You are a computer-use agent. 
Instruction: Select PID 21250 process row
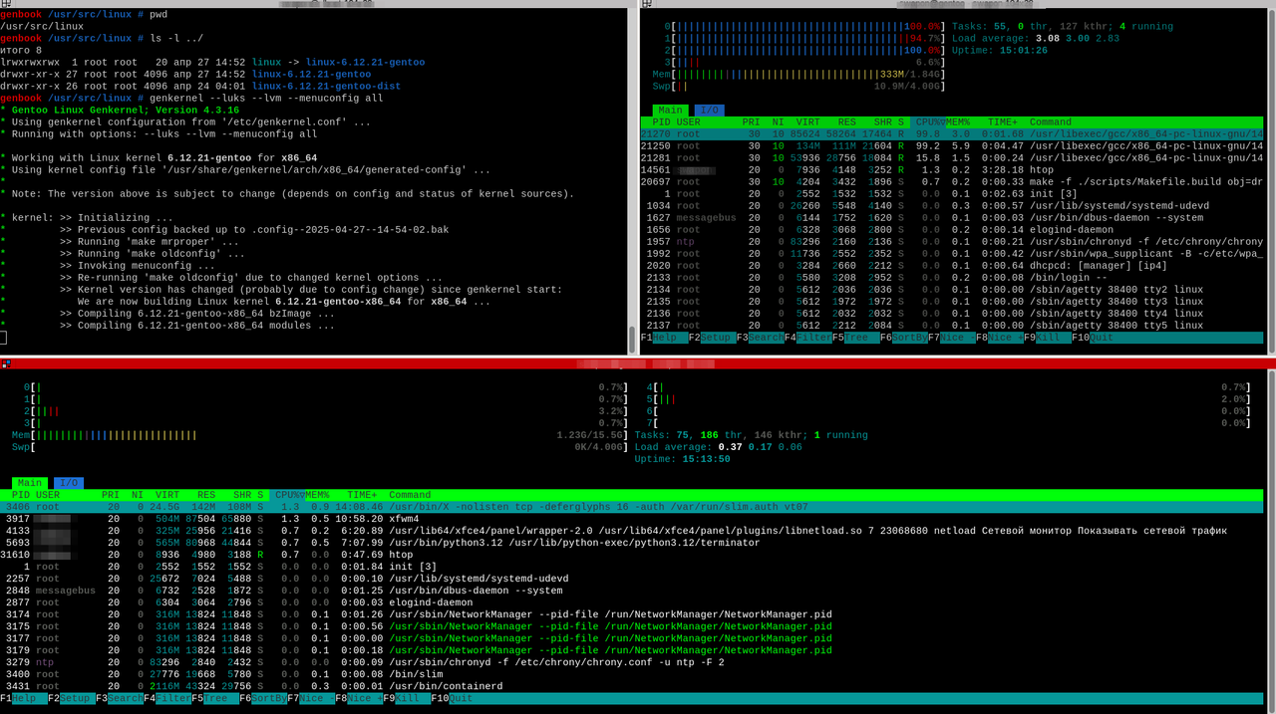pos(952,146)
